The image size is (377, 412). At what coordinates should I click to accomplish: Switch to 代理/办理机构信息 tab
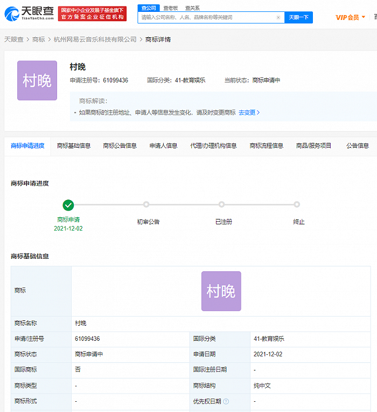[x=214, y=146]
